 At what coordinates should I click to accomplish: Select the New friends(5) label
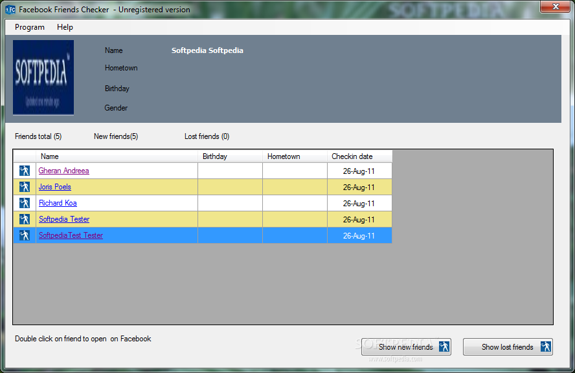[x=116, y=136]
